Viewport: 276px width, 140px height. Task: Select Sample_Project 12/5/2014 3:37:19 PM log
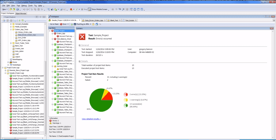(24, 111)
